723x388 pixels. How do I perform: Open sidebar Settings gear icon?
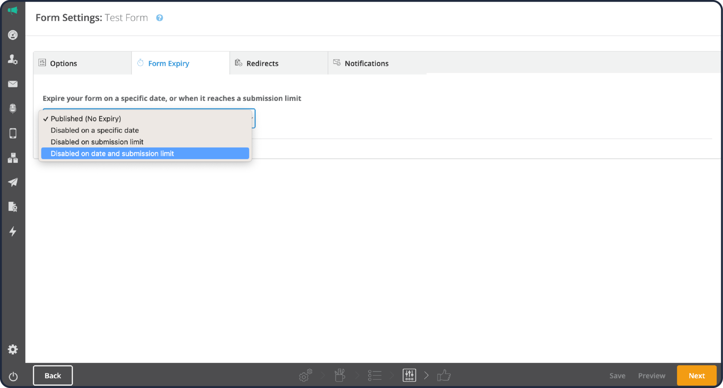13,349
